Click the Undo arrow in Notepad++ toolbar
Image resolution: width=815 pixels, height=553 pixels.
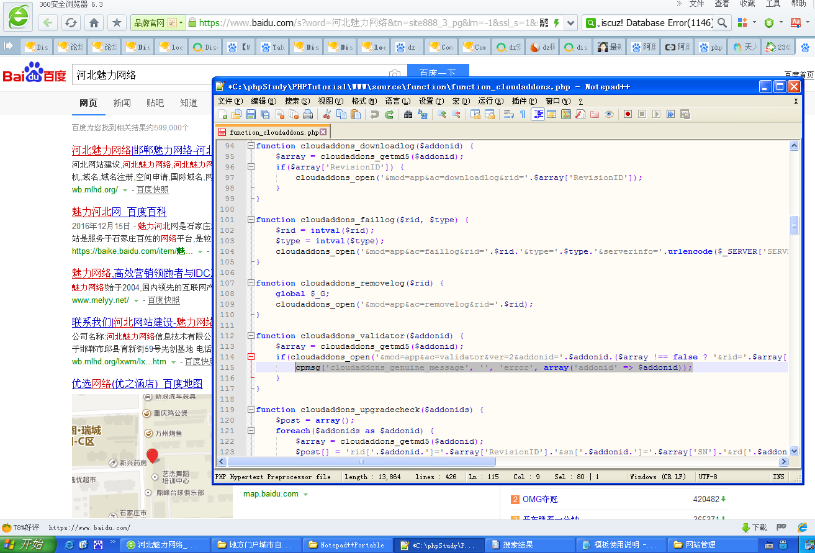click(374, 114)
